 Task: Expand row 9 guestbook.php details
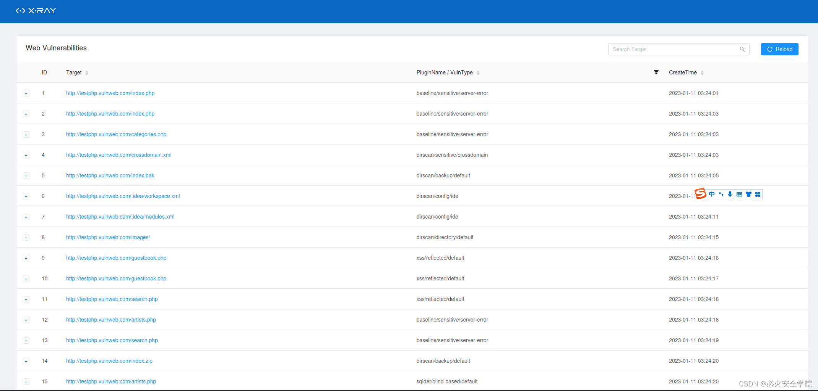pyautogui.click(x=26, y=258)
